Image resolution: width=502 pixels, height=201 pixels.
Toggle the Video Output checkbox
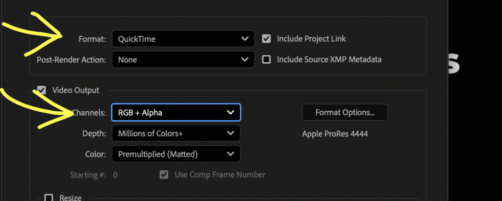[42, 90]
